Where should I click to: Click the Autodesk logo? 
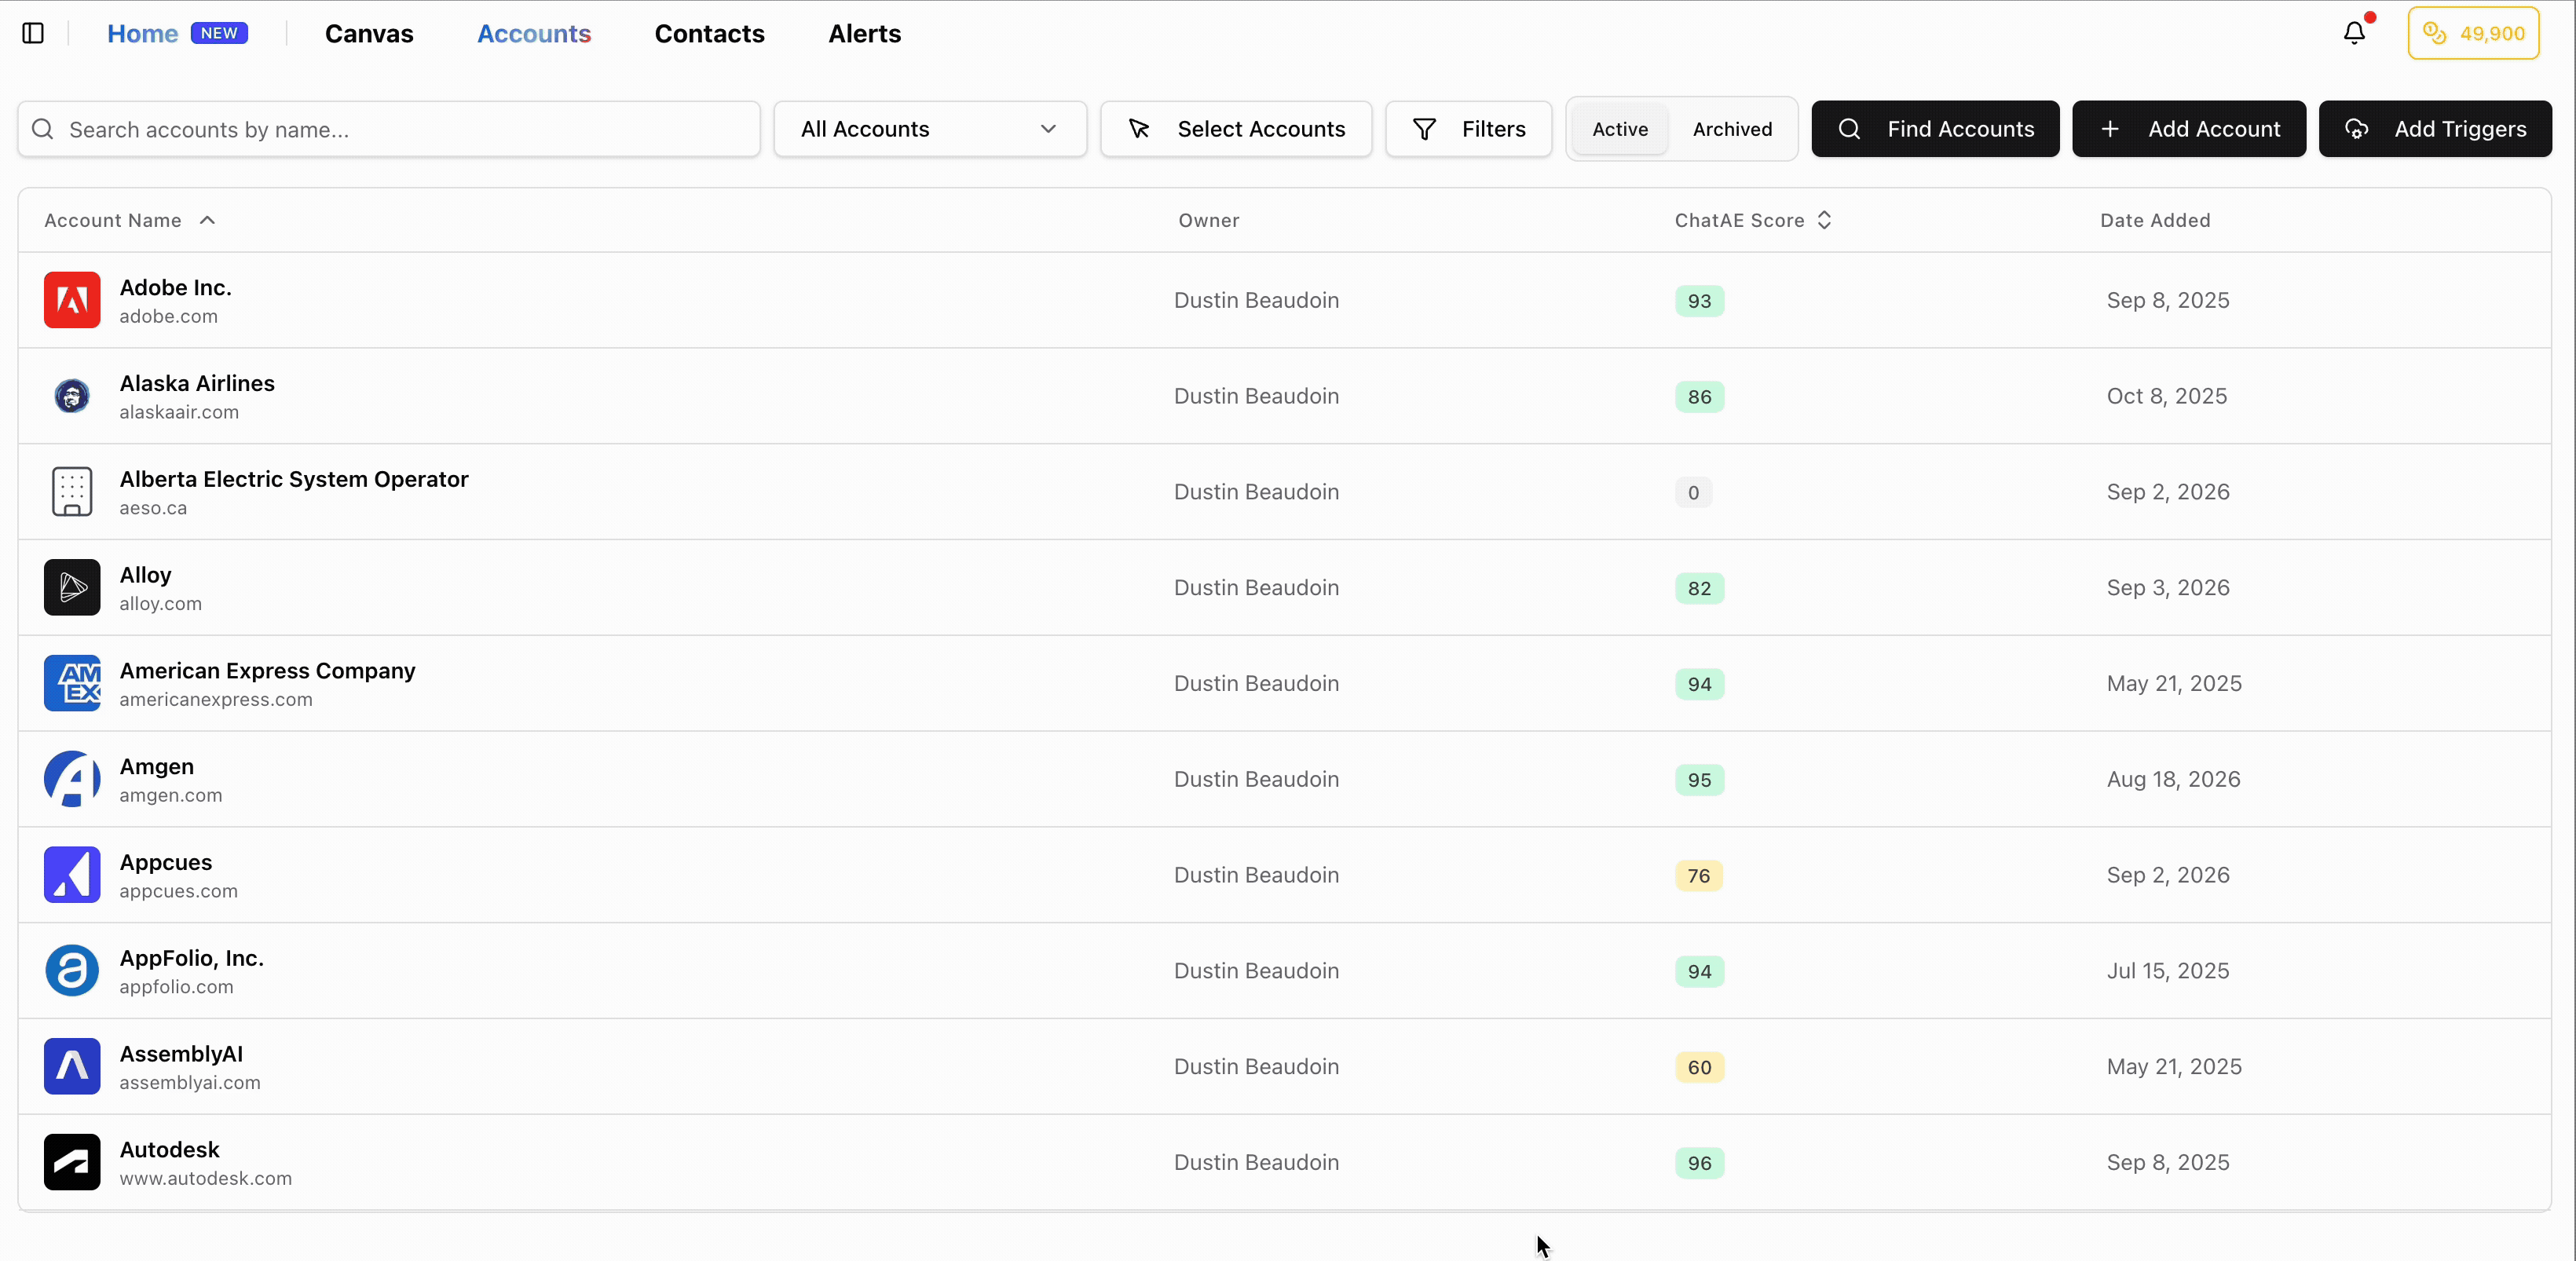[72, 1162]
